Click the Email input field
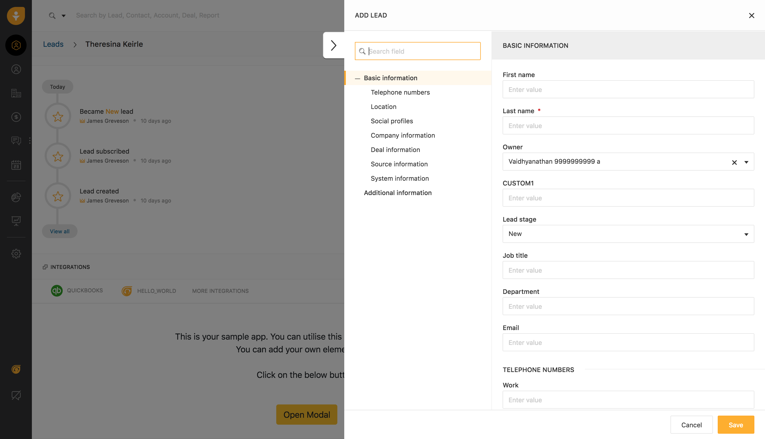 628,342
